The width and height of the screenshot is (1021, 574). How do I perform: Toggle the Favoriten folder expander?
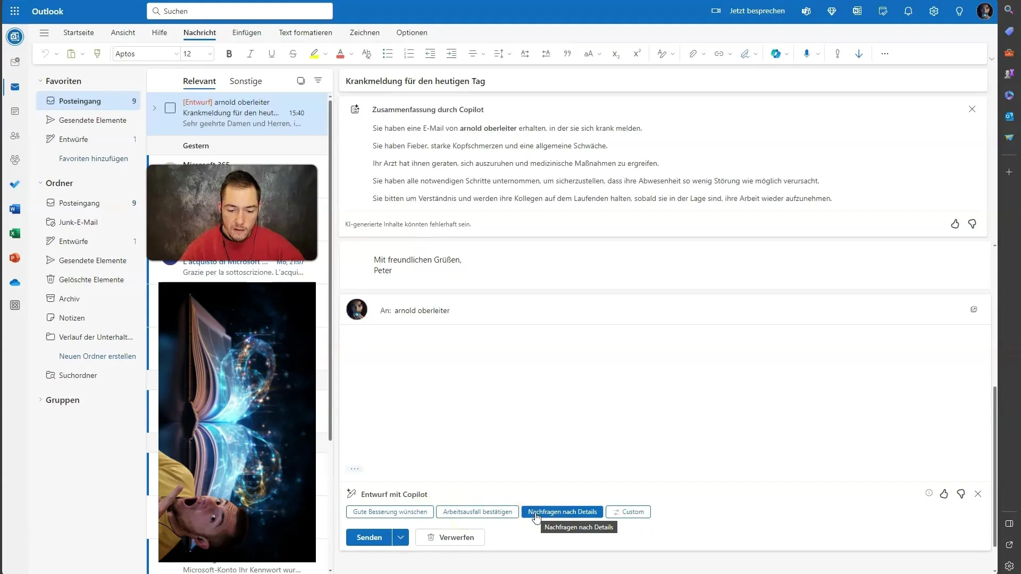[x=40, y=81]
